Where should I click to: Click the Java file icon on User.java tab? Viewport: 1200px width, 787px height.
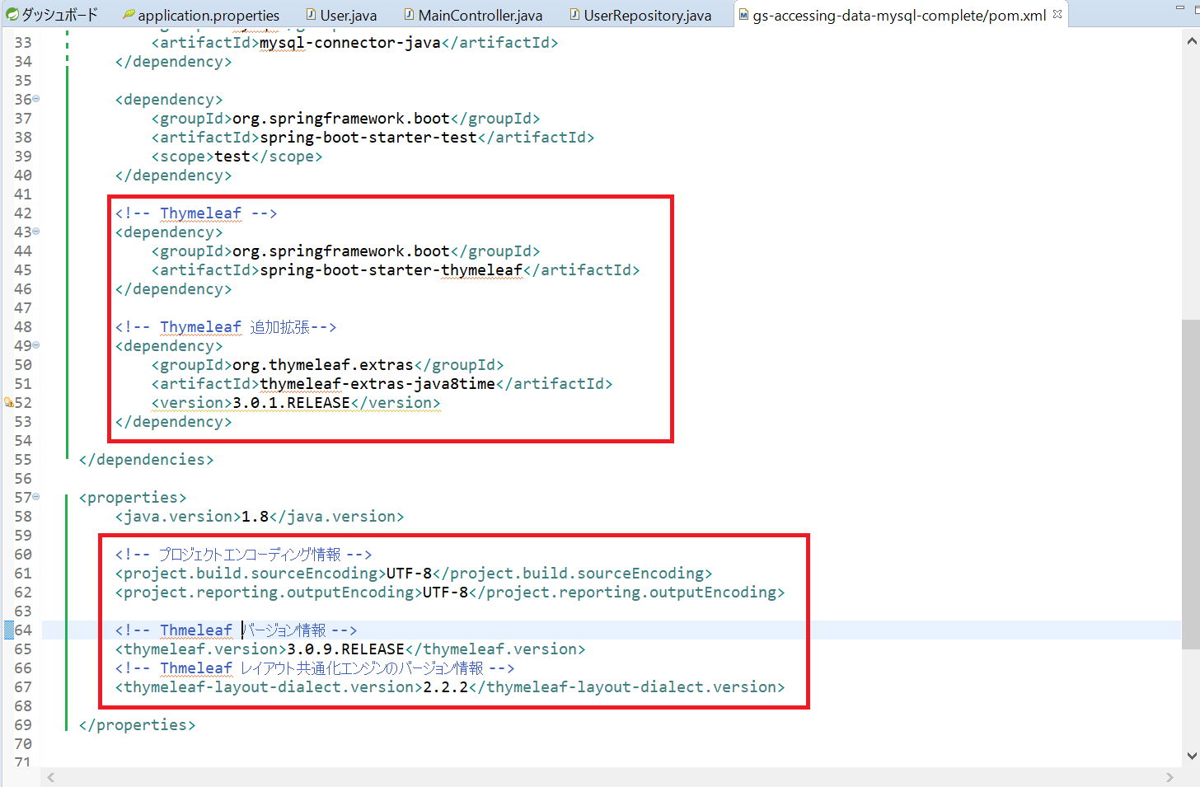311,15
